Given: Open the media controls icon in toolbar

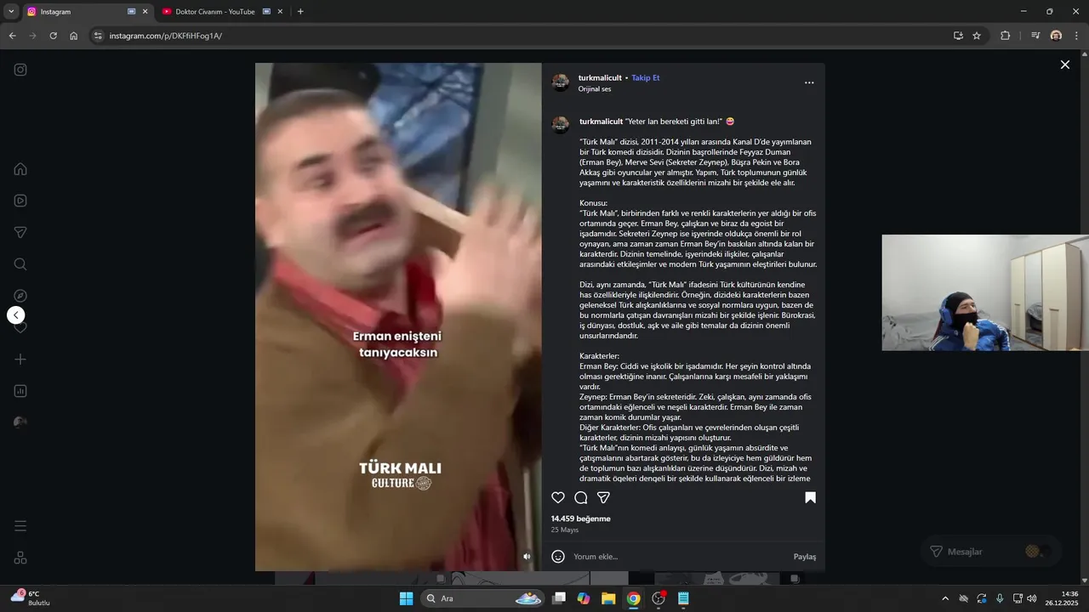Looking at the screenshot, I should pos(1035,36).
